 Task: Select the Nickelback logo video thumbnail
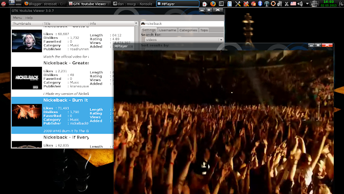click(x=27, y=78)
